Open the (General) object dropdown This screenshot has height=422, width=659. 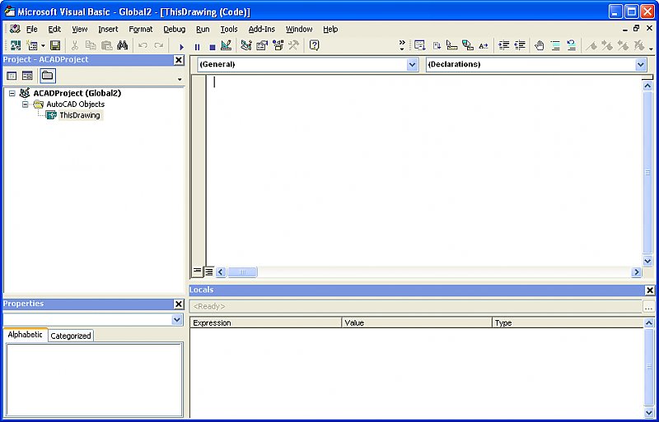pos(413,64)
